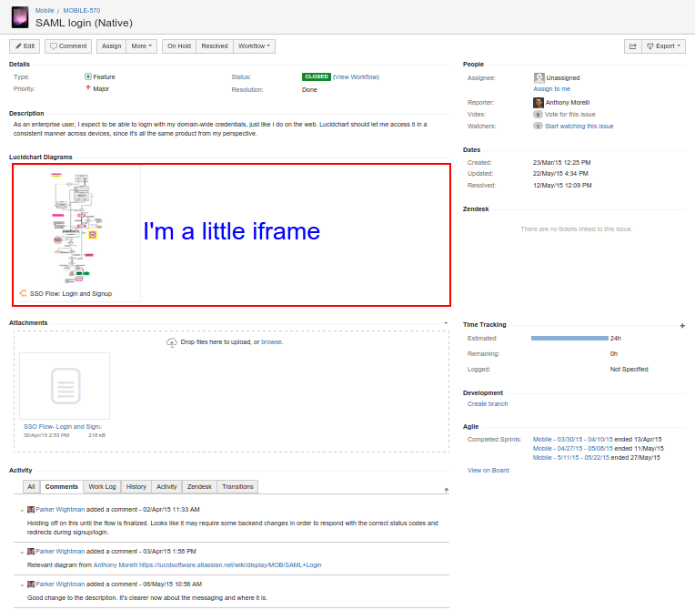
Task: Open the View Workflow link
Action: click(356, 76)
